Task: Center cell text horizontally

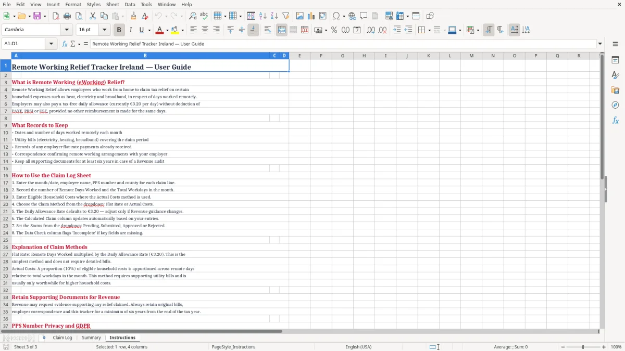Action: coord(205,30)
